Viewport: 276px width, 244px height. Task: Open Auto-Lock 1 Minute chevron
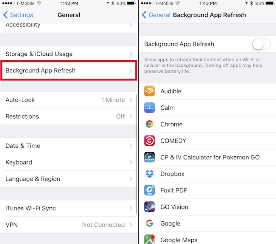click(x=131, y=100)
